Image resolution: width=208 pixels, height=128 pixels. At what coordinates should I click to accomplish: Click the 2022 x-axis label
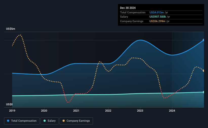[108, 111]
